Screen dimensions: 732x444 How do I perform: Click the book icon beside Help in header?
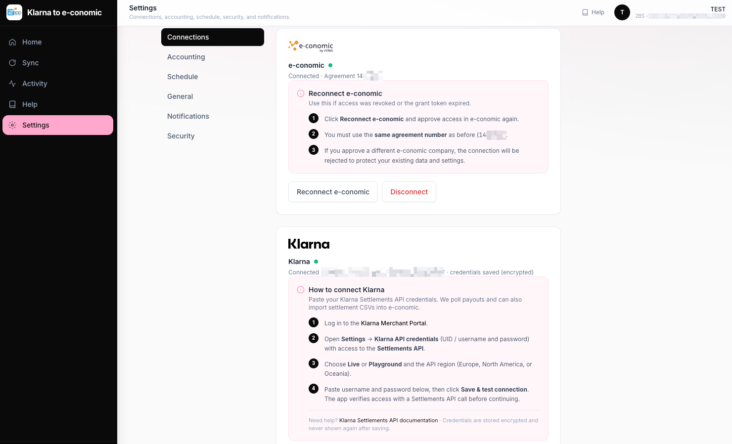coord(585,12)
